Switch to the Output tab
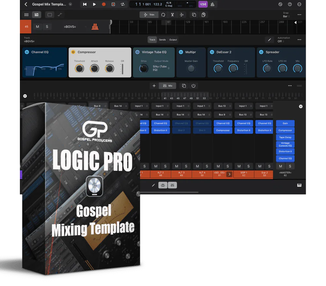 coord(173,40)
